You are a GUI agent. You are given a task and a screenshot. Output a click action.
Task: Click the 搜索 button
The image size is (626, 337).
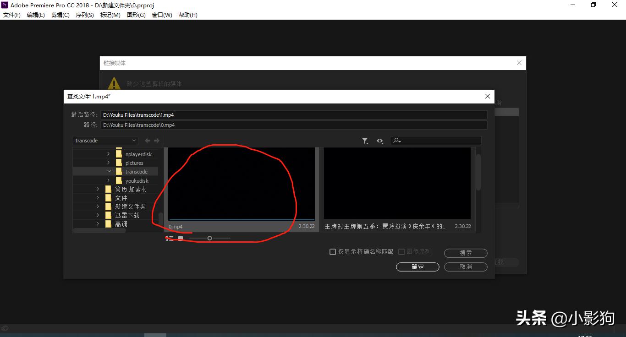(x=466, y=253)
